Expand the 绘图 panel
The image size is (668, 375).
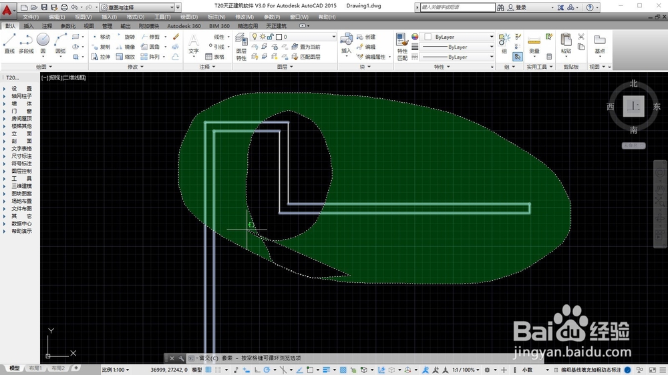tap(44, 67)
